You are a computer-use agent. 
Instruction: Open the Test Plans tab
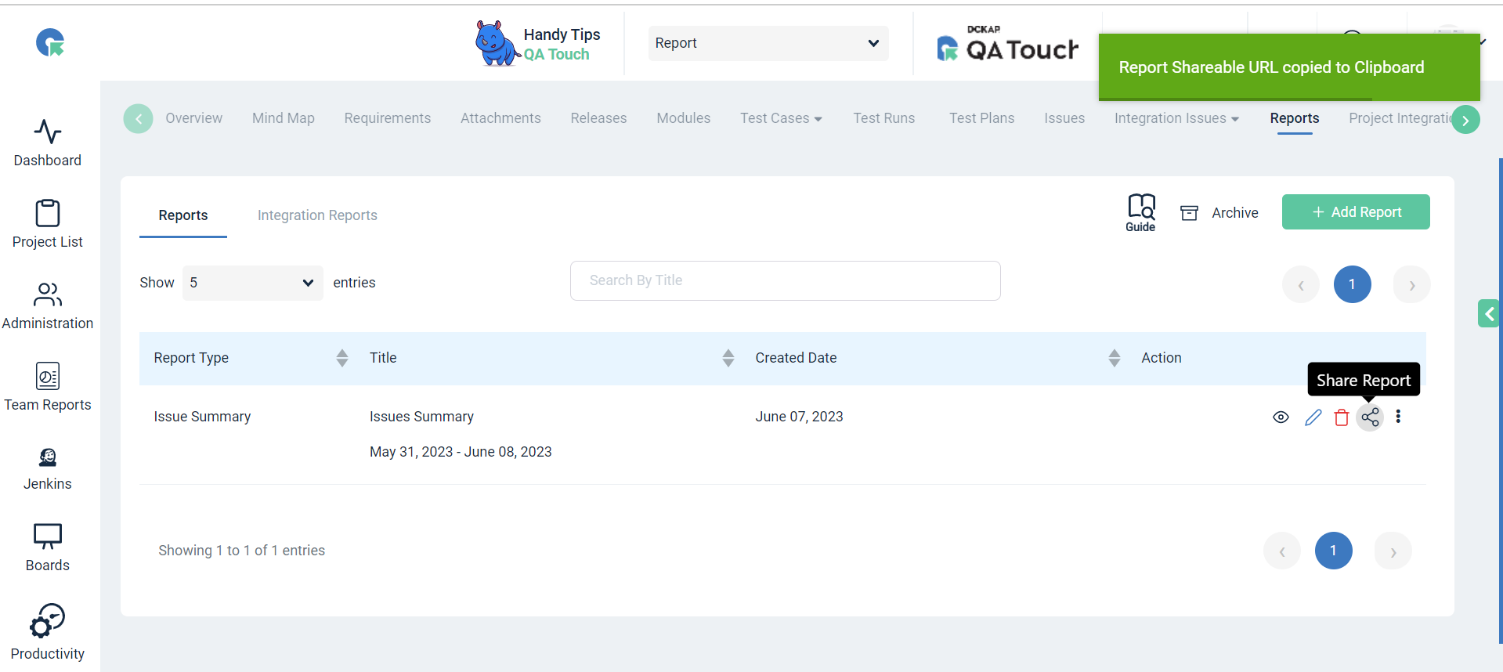[982, 118]
